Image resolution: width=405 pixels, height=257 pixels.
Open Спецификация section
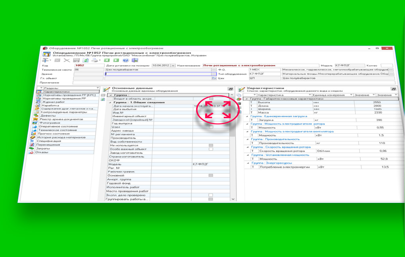49,141
